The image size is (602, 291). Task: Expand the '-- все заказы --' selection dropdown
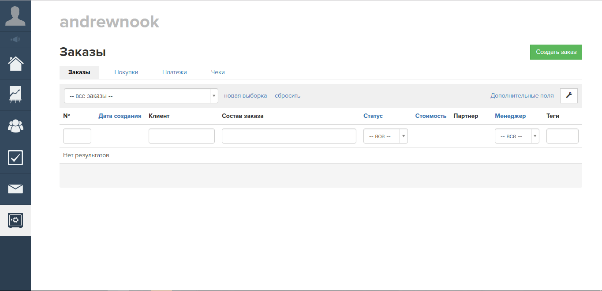[141, 96]
